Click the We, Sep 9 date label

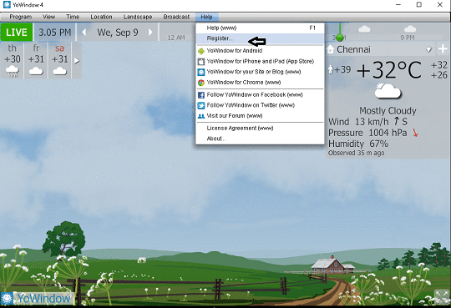coord(118,33)
